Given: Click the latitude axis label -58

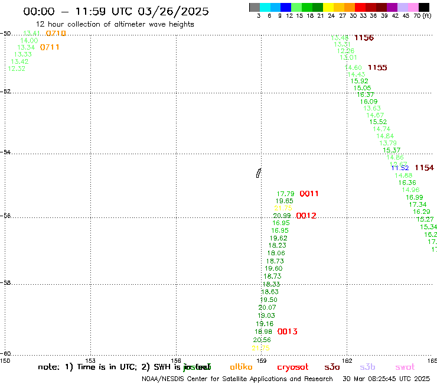Looking at the screenshot, I should coord(5,282).
